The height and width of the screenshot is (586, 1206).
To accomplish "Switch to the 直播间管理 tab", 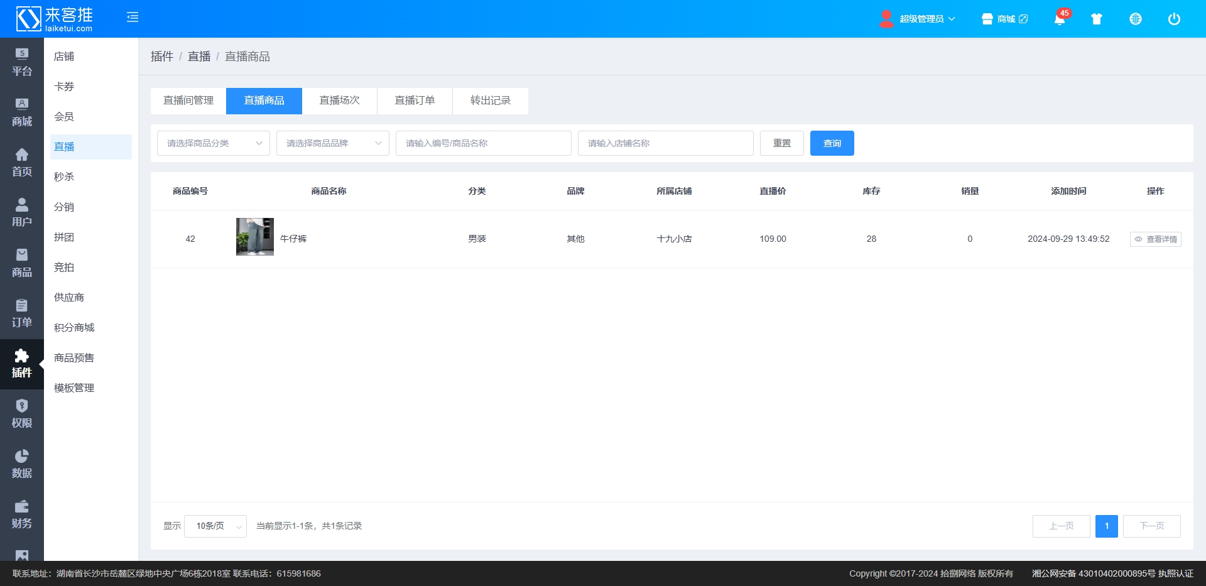I will click(x=188, y=100).
